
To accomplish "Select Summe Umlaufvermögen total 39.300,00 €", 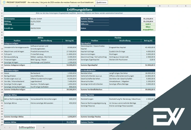I will coord(70,89).
